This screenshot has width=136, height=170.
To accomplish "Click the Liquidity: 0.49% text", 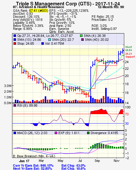I will [x=24, y=23].
